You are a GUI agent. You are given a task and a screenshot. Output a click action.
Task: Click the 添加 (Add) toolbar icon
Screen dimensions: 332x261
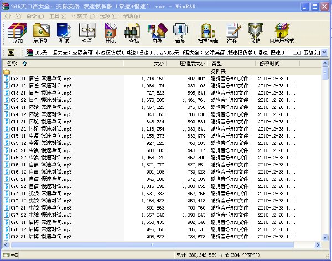coord(17,33)
